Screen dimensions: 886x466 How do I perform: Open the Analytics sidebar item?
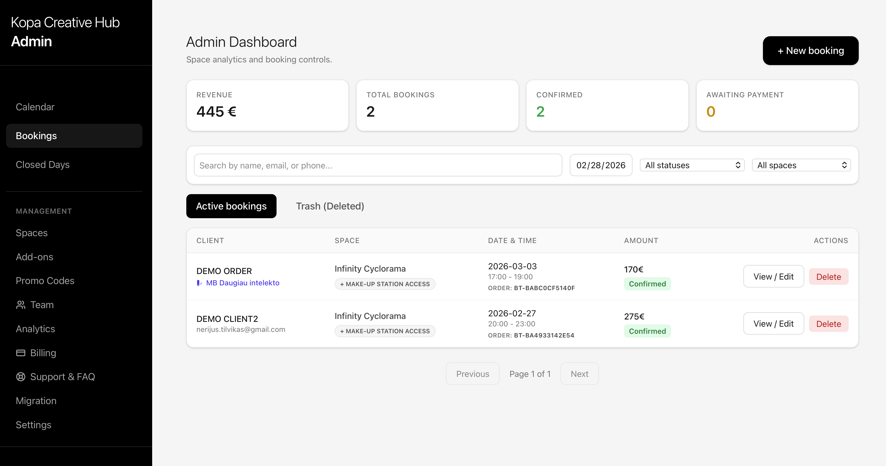coord(35,329)
